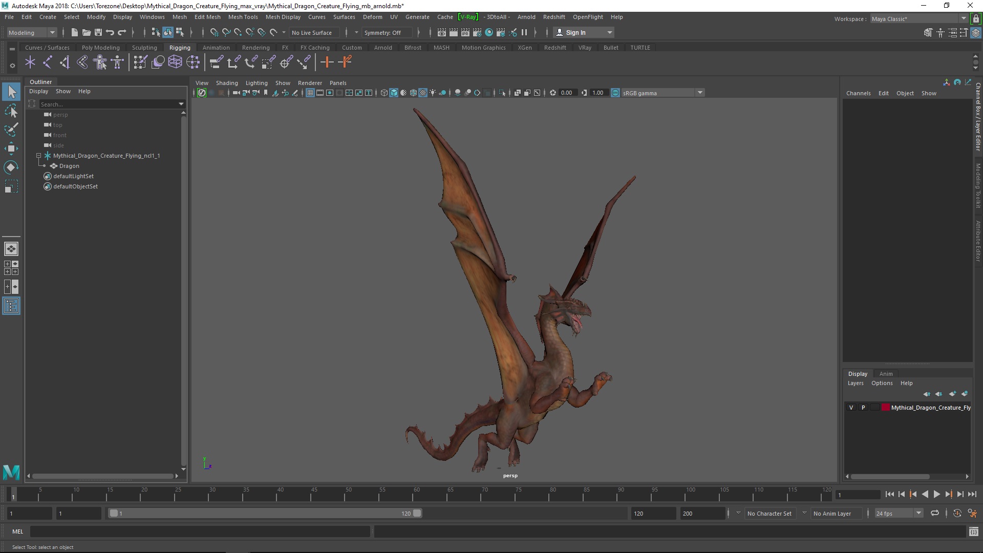Switch to the Poly Modeling shelf tab

point(100,48)
